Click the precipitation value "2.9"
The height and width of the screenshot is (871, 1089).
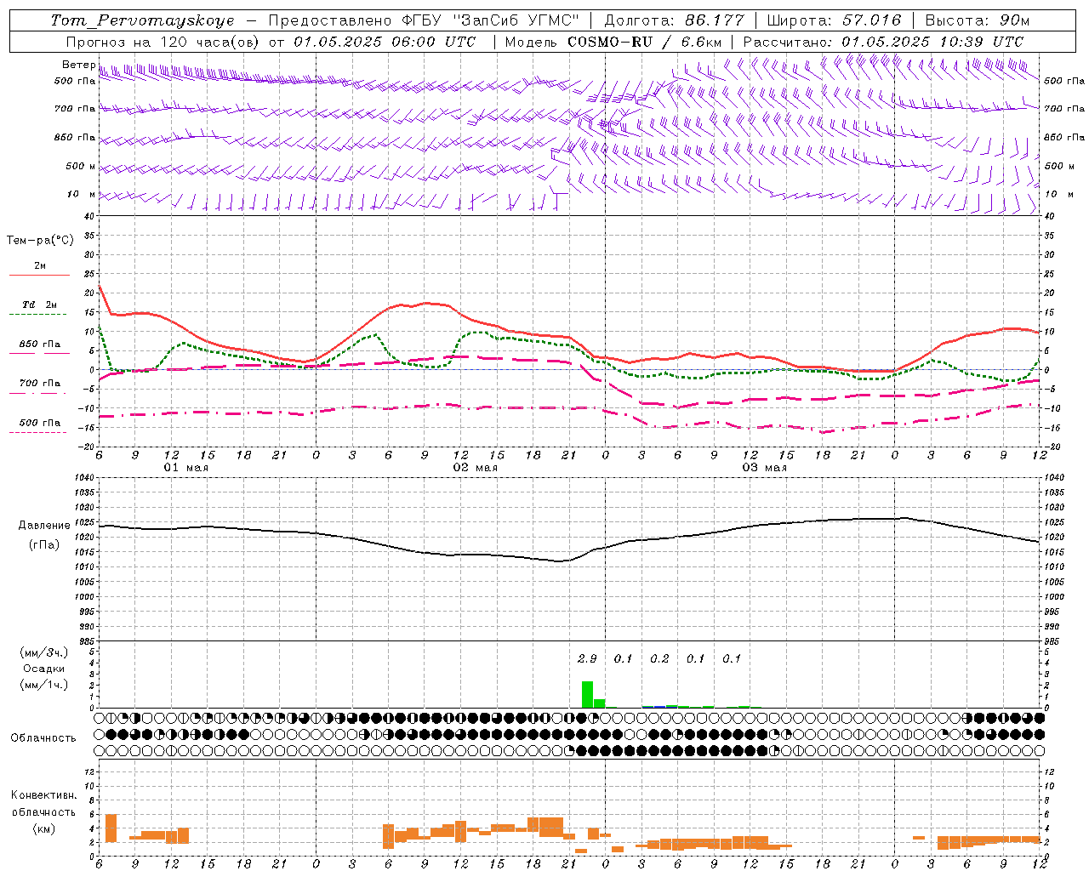(x=587, y=658)
